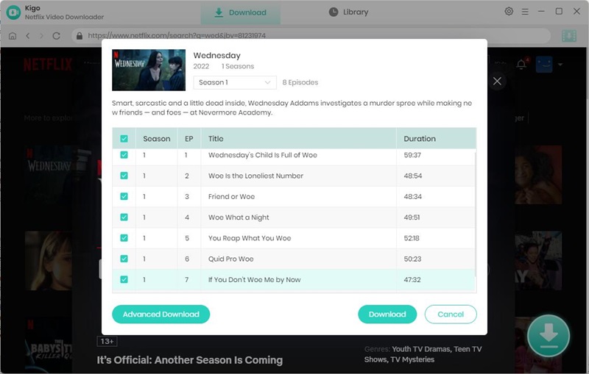
Task: Click the 13+ rating badge
Action: (107, 342)
